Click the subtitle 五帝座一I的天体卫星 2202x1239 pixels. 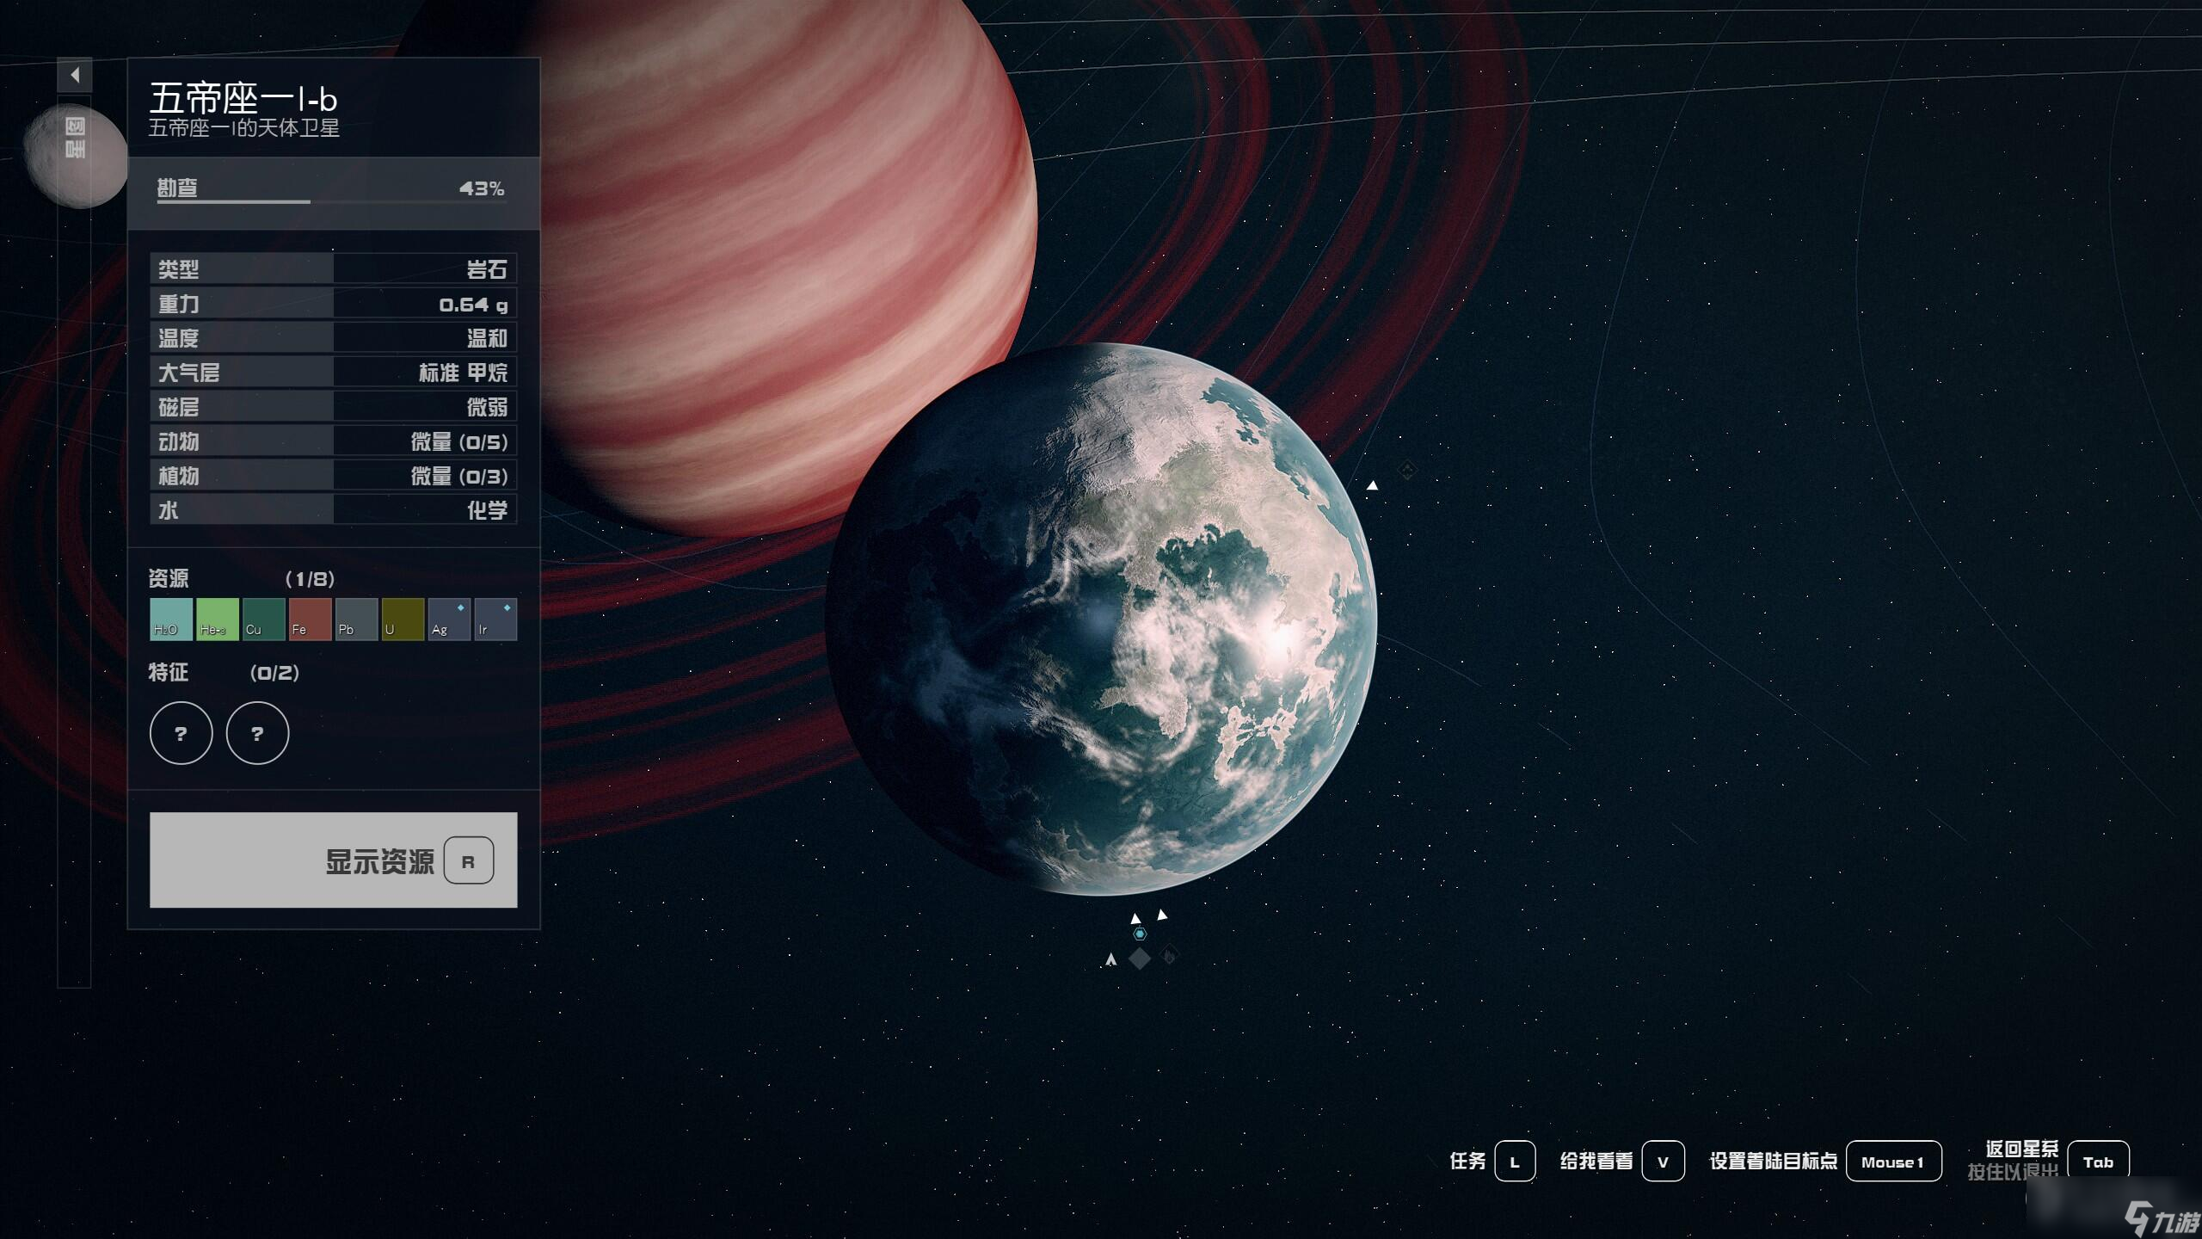click(x=244, y=128)
